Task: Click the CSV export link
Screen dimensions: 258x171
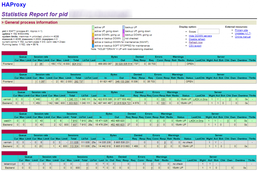Action: coord(195,46)
